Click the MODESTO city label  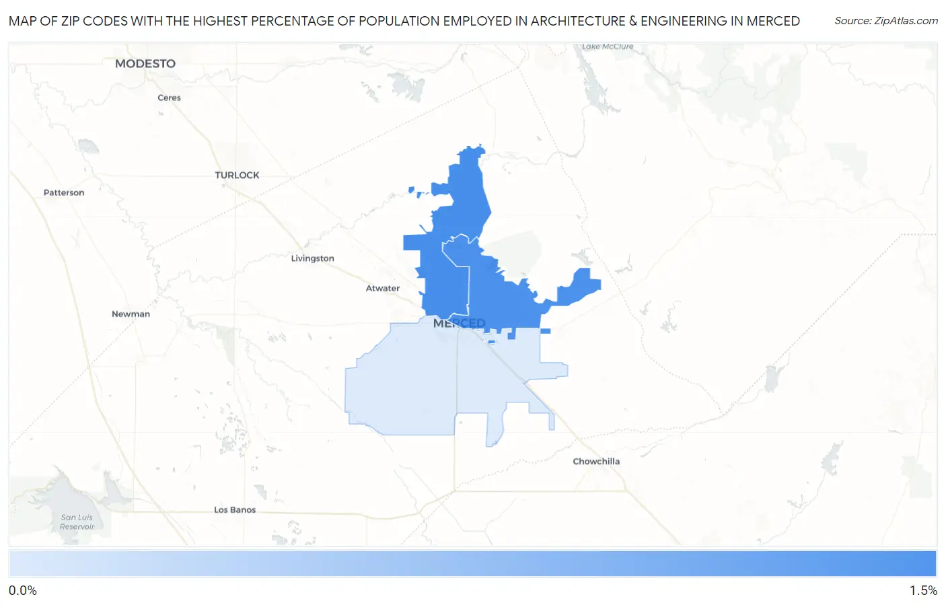point(145,63)
